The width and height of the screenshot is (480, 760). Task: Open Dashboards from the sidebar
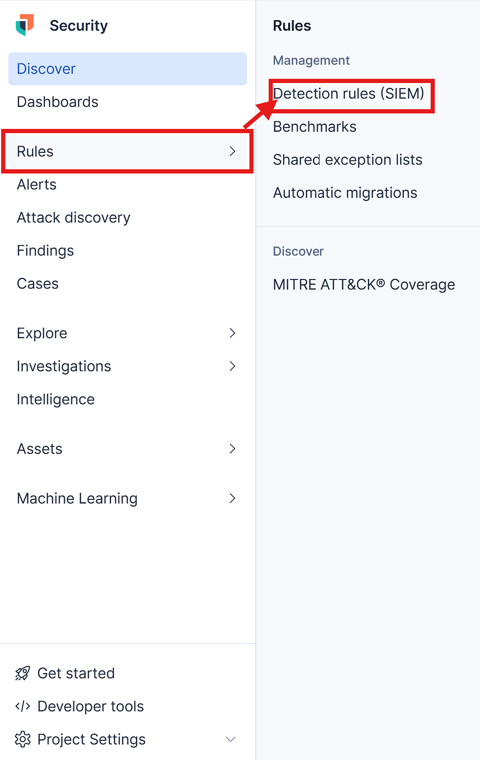coord(58,102)
